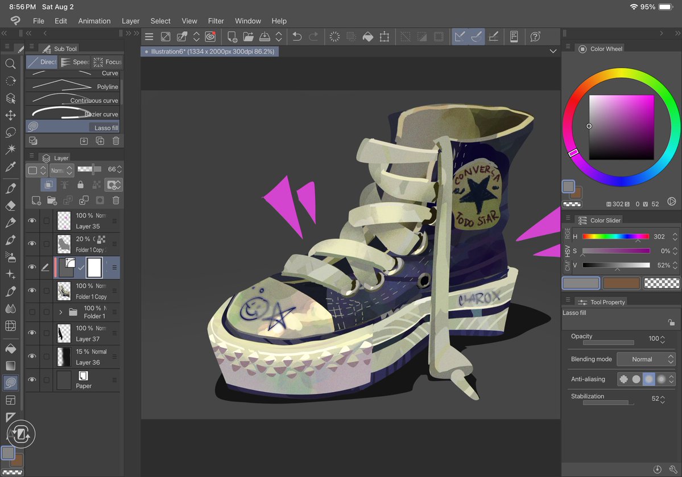Select the Eyedropper tool
Screen dimensions: 682x477
click(x=10, y=166)
